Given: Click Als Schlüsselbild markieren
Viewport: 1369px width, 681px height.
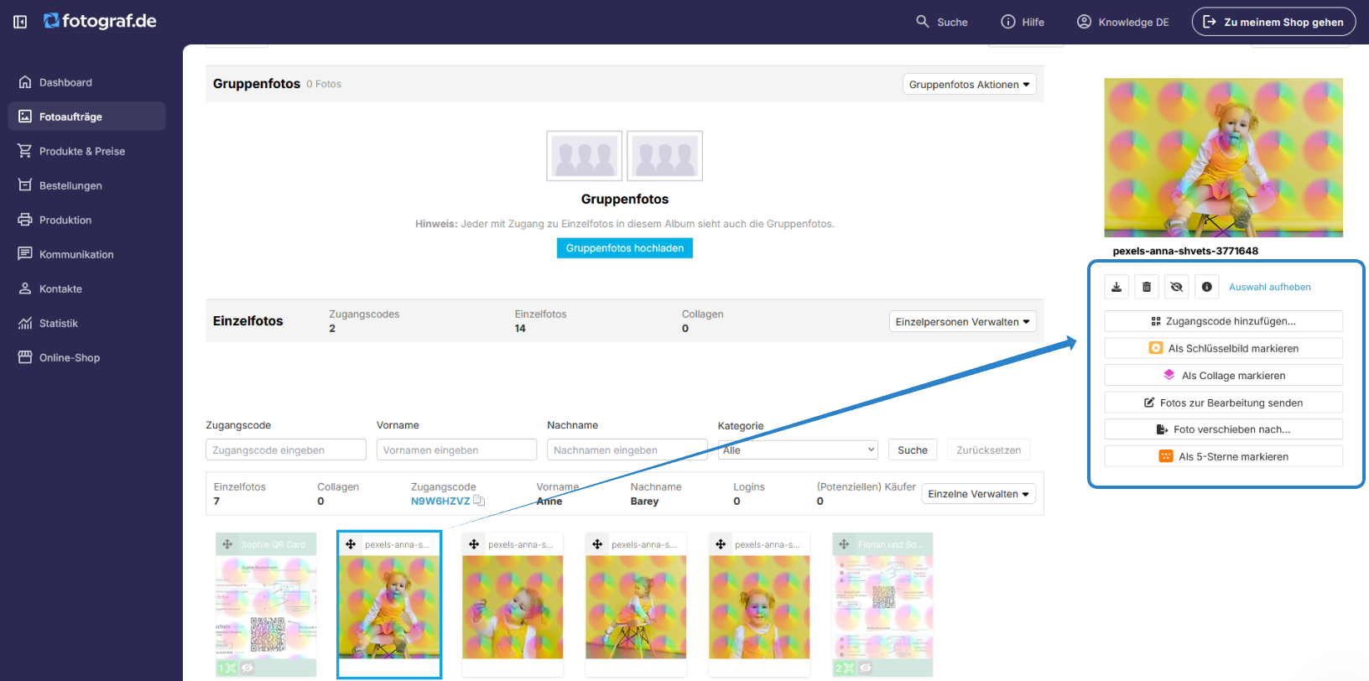Looking at the screenshot, I should click(1223, 348).
